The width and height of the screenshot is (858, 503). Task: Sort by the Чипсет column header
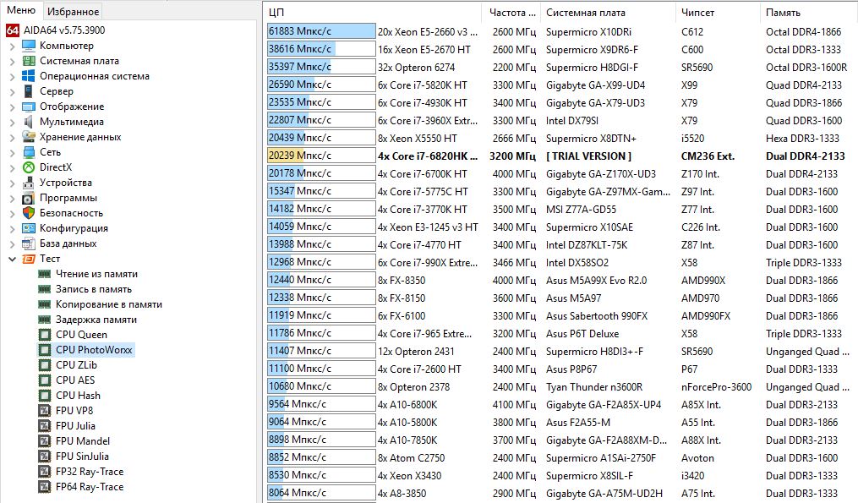(x=718, y=12)
